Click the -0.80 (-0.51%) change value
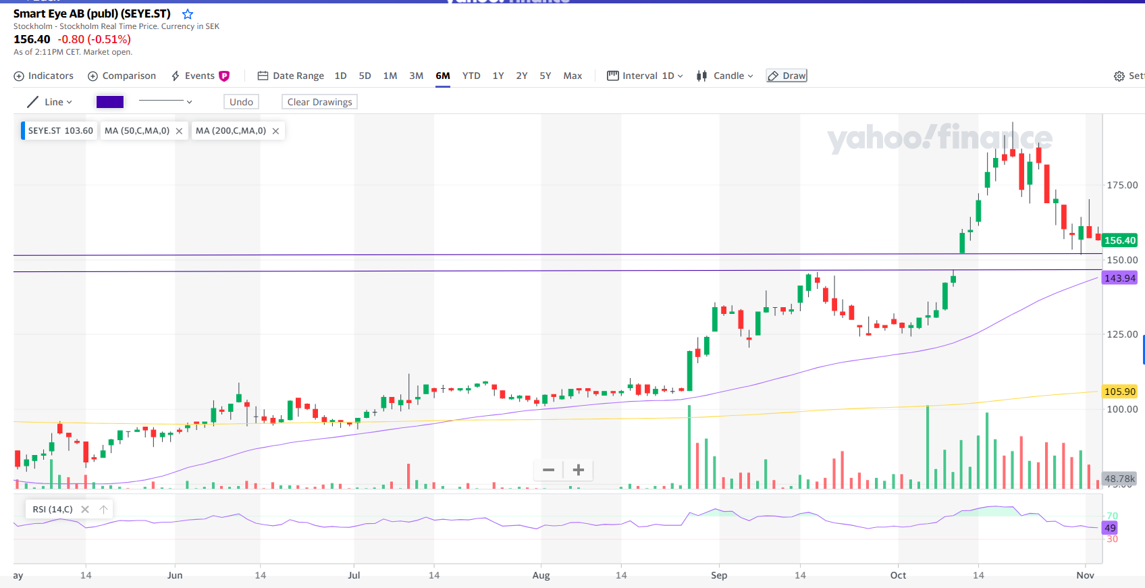Image resolution: width=1145 pixels, height=588 pixels. click(x=95, y=39)
